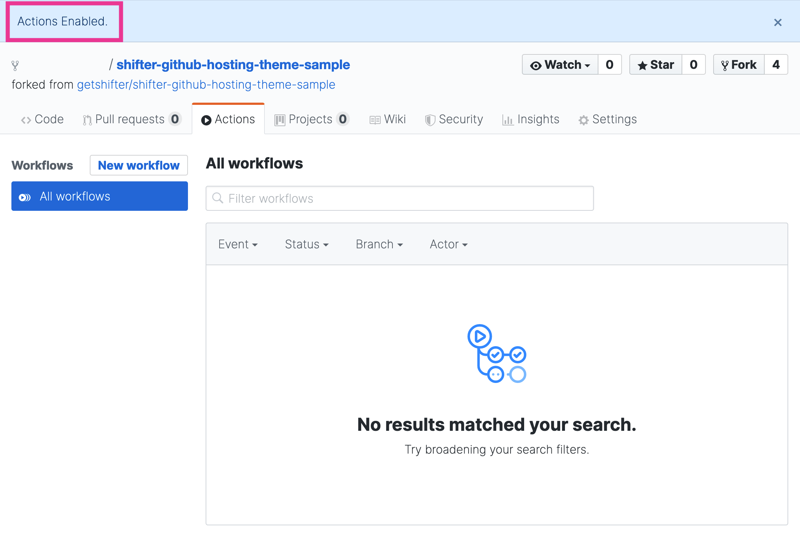This screenshot has width=800, height=543.
Task: Click the GitHub Actions workflow illustration
Action: point(497,354)
